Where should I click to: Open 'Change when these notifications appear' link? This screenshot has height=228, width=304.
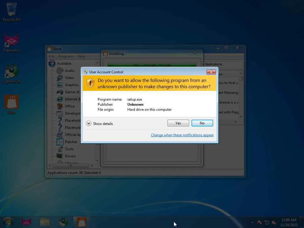182,135
